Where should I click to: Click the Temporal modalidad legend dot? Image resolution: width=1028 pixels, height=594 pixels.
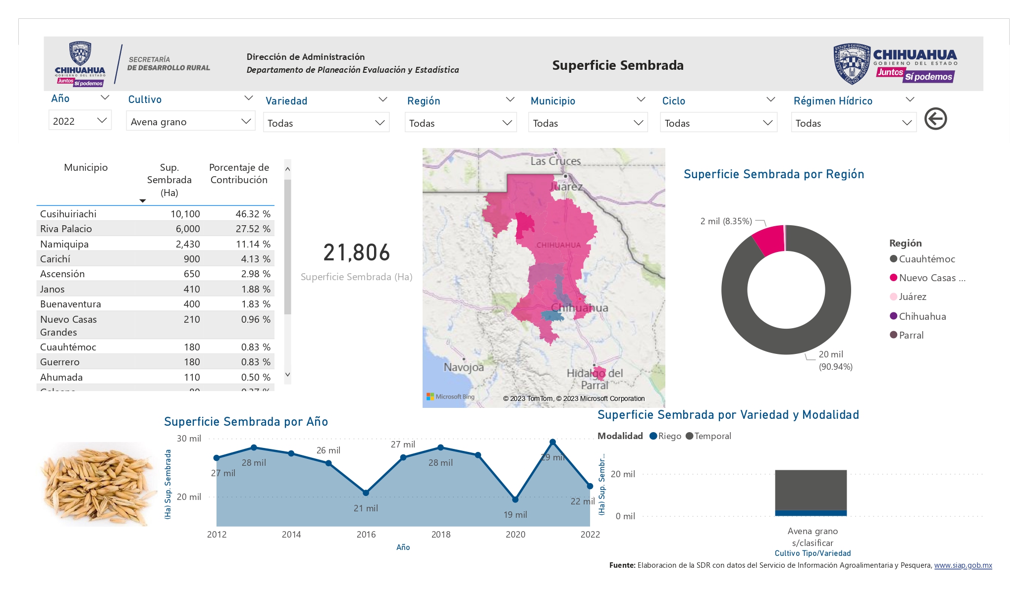[x=689, y=436]
